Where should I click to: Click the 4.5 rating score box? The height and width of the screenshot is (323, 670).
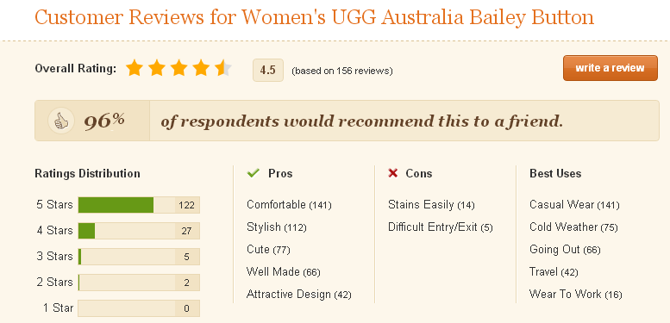click(268, 70)
